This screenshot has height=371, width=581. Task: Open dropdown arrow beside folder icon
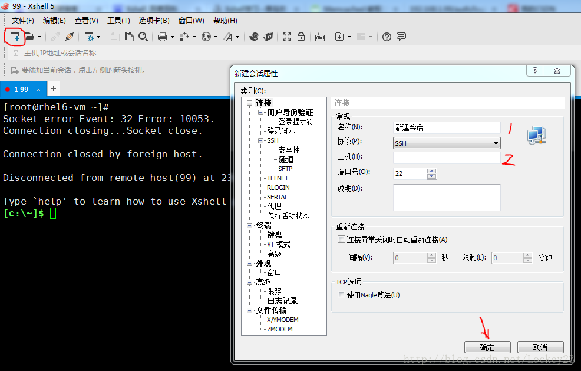tap(39, 37)
